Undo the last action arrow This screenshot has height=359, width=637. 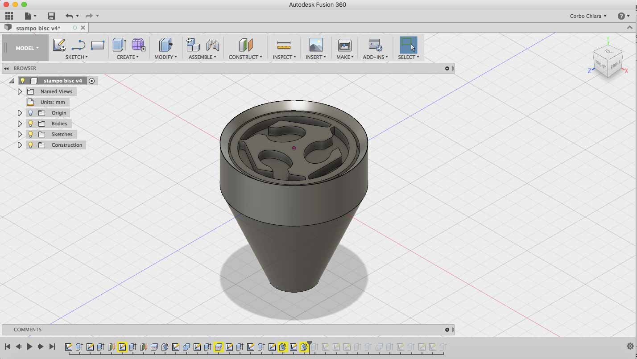click(69, 16)
